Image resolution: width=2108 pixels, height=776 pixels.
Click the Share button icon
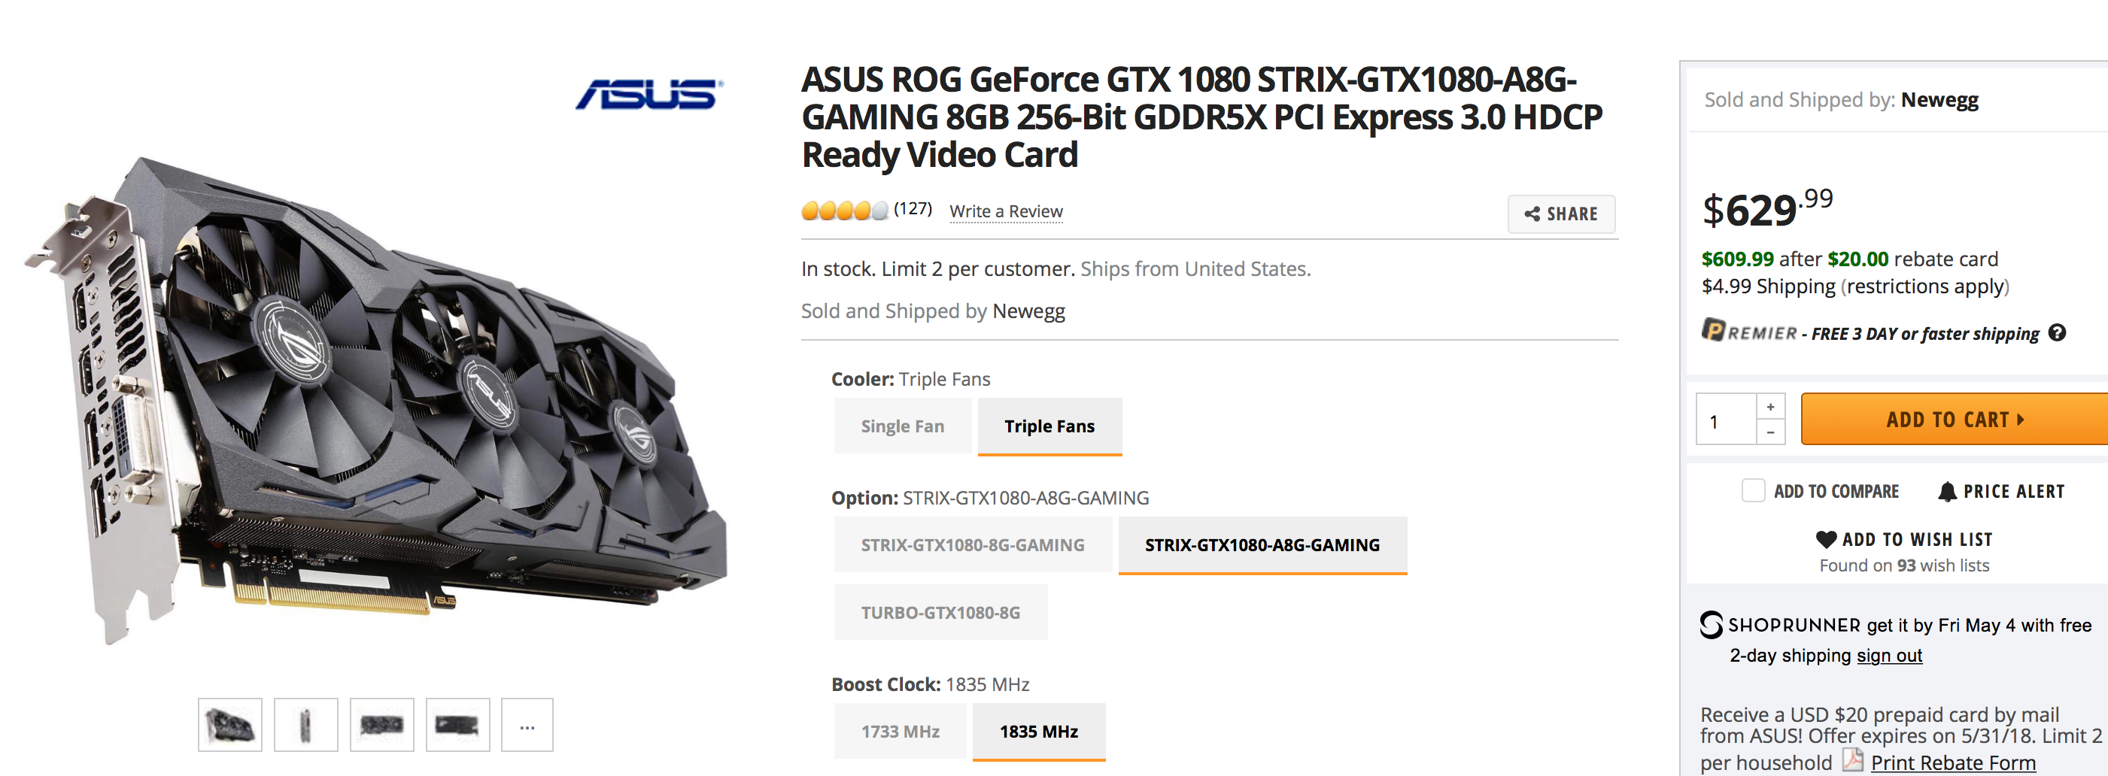point(1532,214)
